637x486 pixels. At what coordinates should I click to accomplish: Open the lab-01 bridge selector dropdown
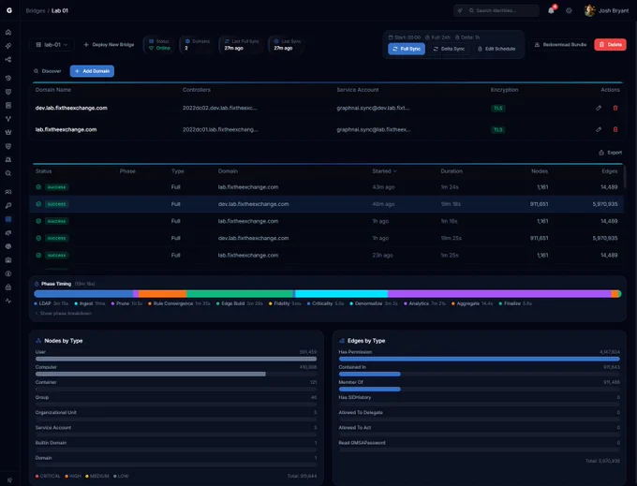click(x=52, y=45)
